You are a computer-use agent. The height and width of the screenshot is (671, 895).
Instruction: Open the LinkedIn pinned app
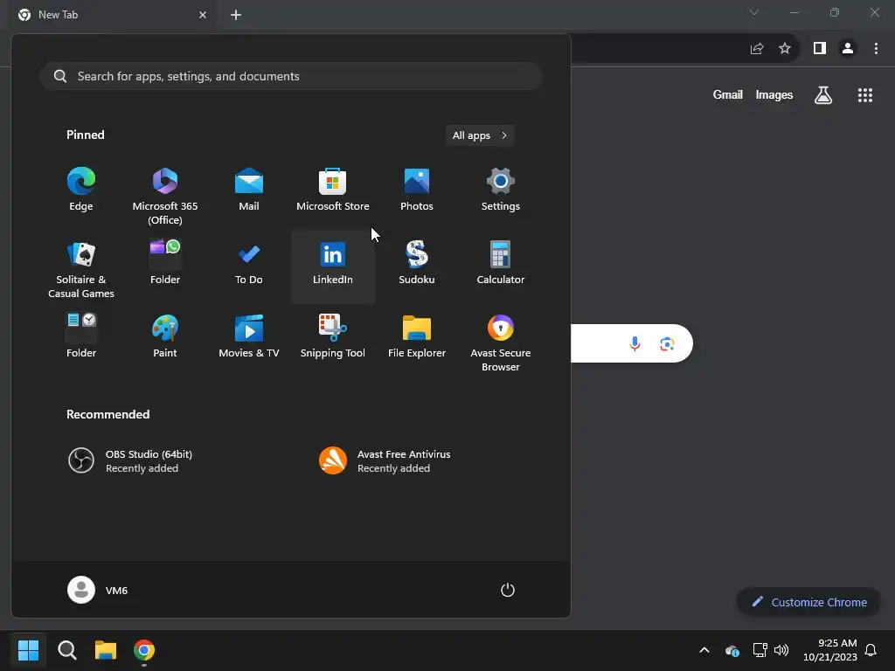pos(333,266)
